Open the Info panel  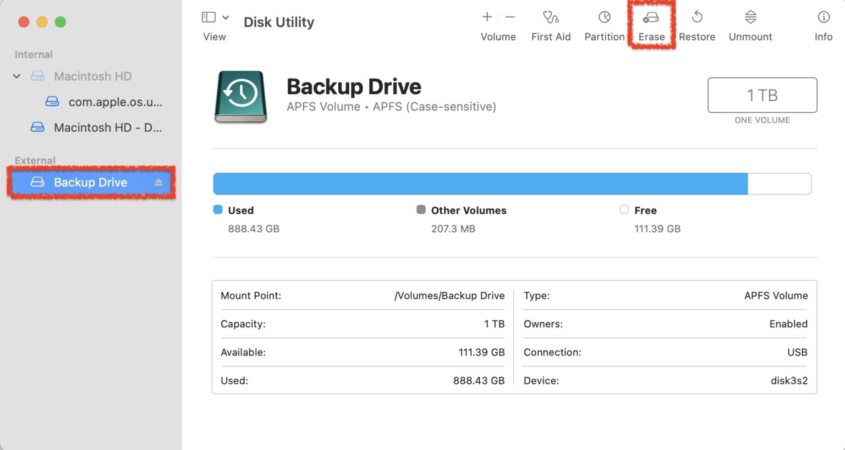point(823,25)
